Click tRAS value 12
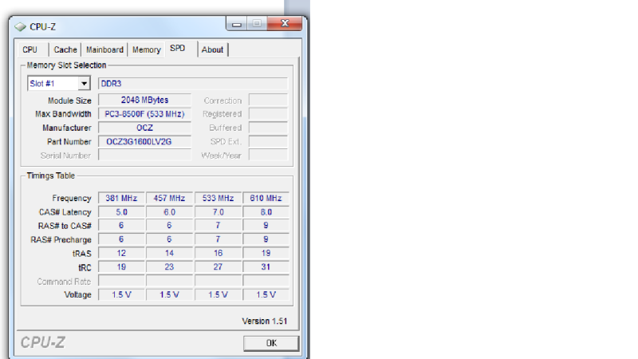Viewport: 638px width, 359px height. 121,253
